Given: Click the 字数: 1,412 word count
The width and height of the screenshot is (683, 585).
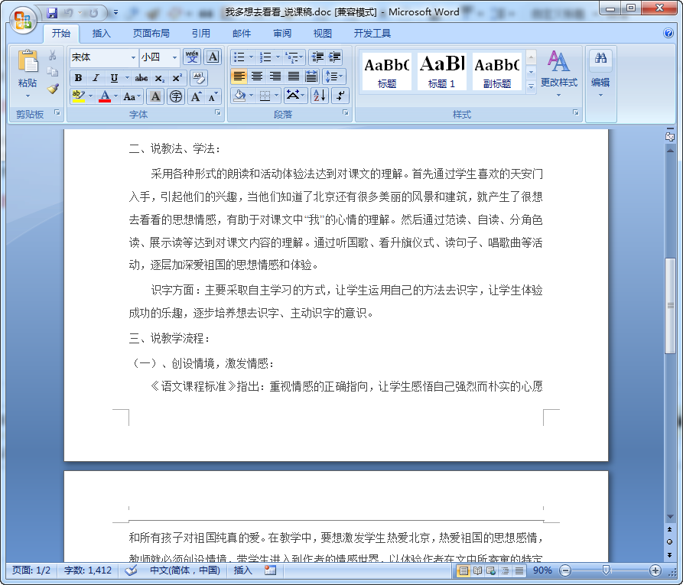Looking at the screenshot, I should tap(87, 570).
